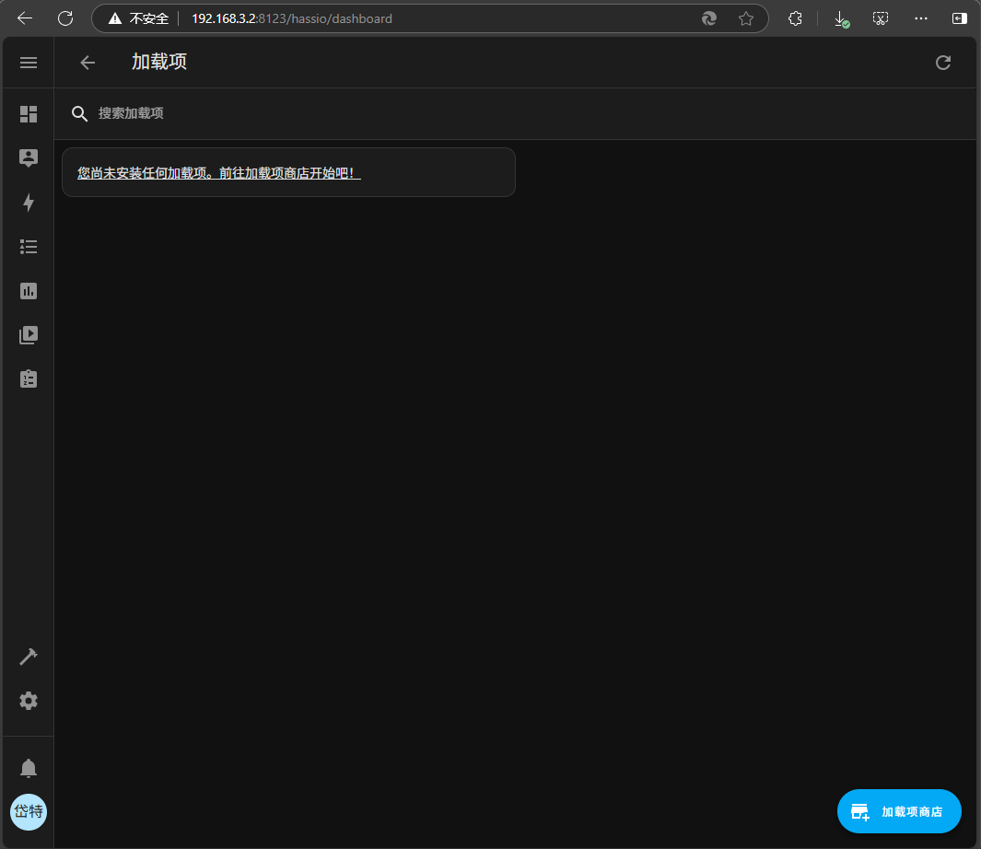Add page to favorites with star icon
Image resolution: width=981 pixels, height=849 pixels.
746,18
